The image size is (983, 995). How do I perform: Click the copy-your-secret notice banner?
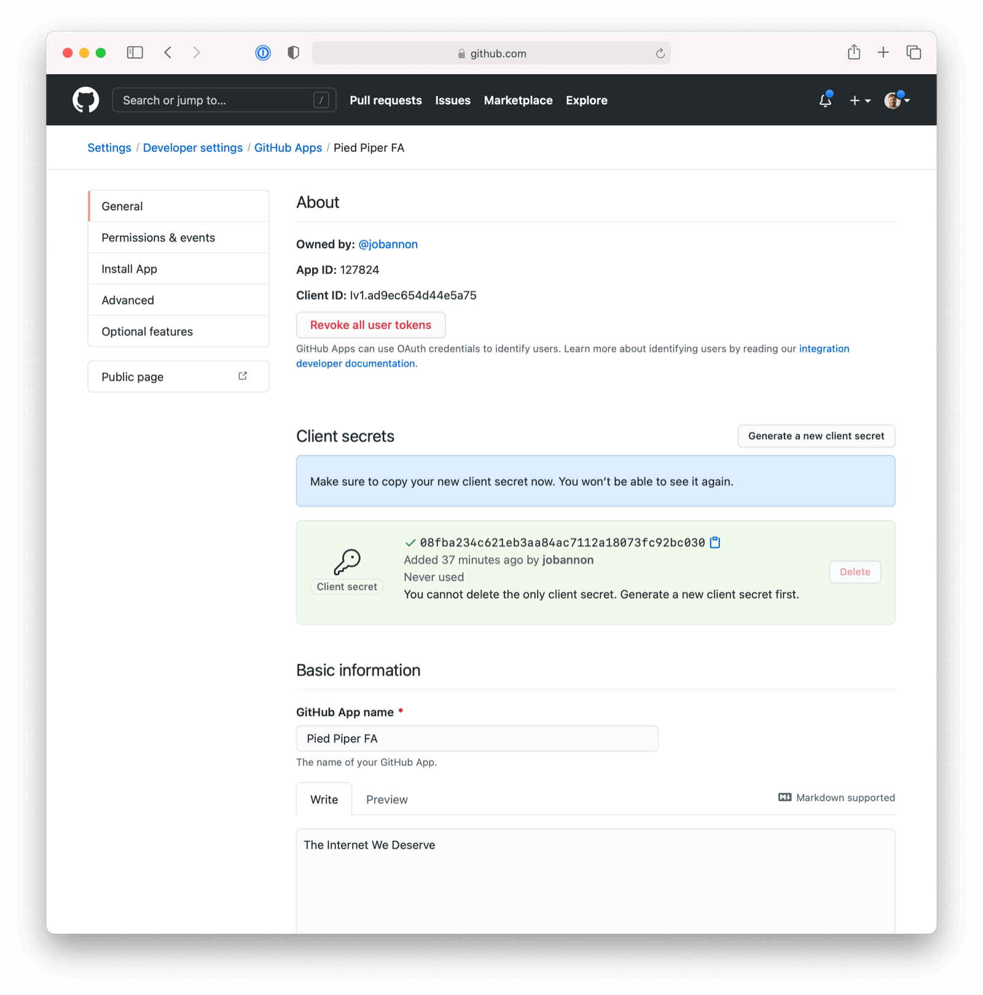pos(595,482)
